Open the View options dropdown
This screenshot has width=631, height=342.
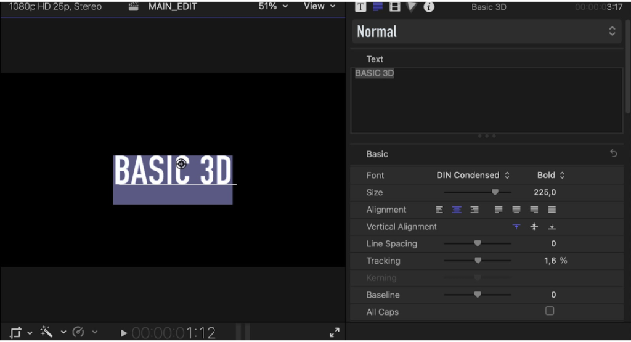pyautogui.click(x=320, y=6)
